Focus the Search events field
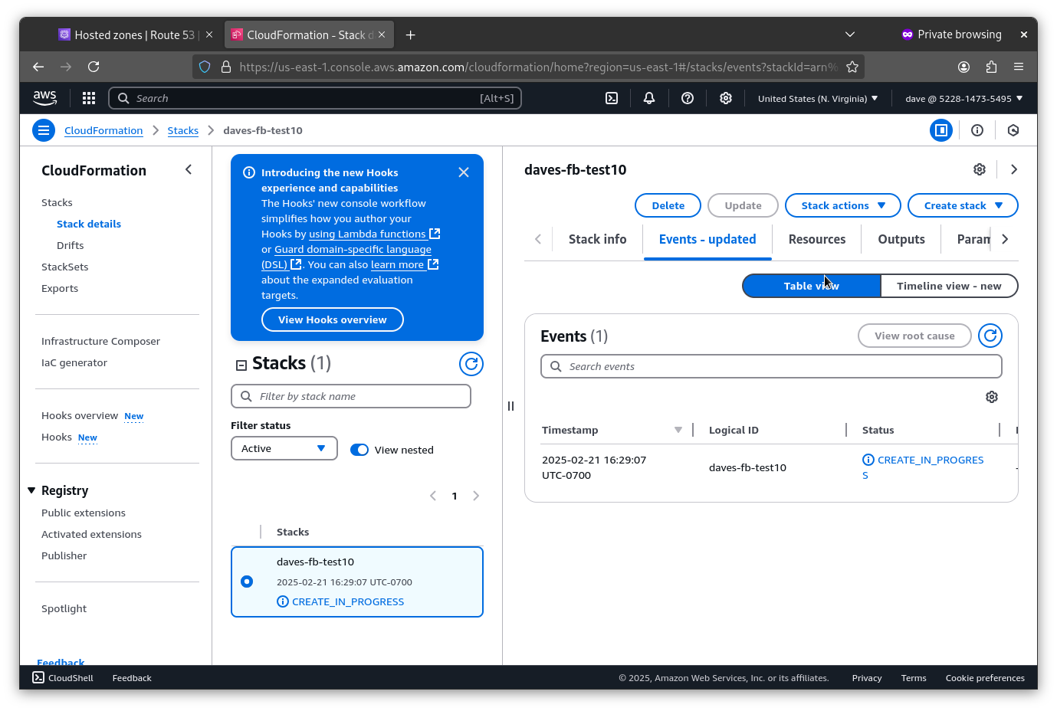Screen dimensions: 1057x711 pyautogui.click(x=771, y=366)
